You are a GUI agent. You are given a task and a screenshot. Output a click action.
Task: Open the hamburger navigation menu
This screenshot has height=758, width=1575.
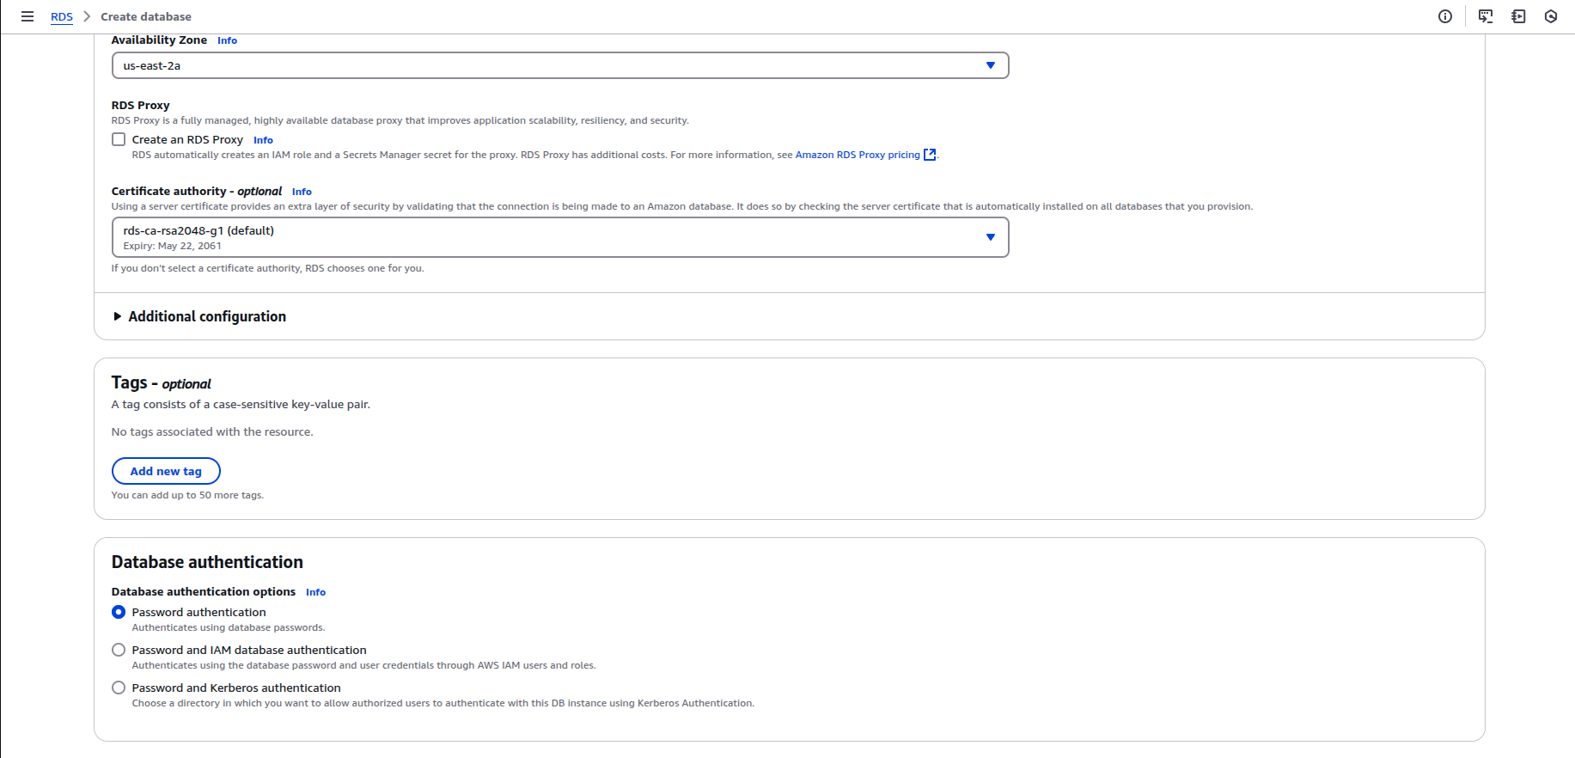pyautogui.click(x=27, y=16)
